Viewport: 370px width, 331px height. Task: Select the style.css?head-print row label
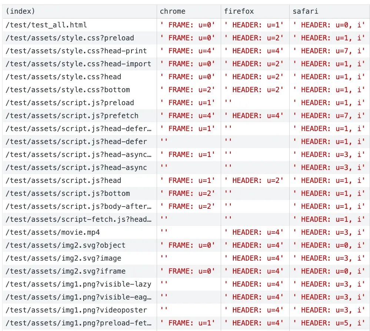pos(76,51)
